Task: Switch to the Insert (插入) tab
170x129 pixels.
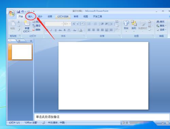Action: [30, 16]
